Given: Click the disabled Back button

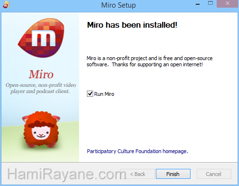Looking at the screenshot, I should coord(137,174).
